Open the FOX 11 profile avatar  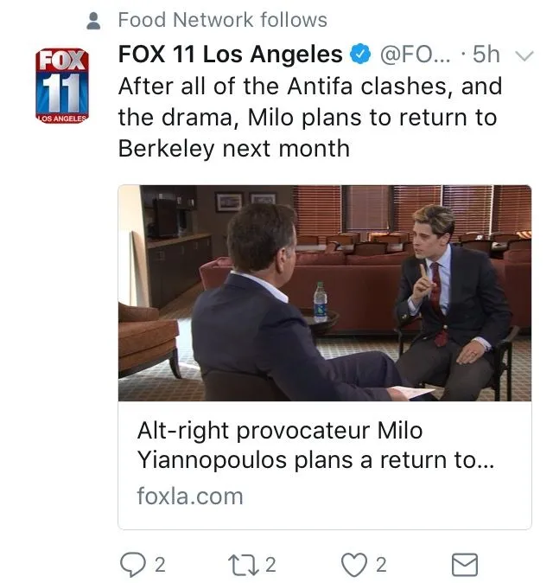pos(61,86)
